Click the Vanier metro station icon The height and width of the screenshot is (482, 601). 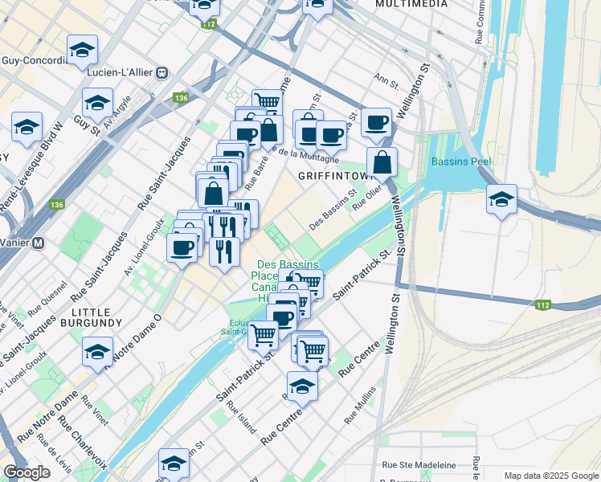[38, 243]
